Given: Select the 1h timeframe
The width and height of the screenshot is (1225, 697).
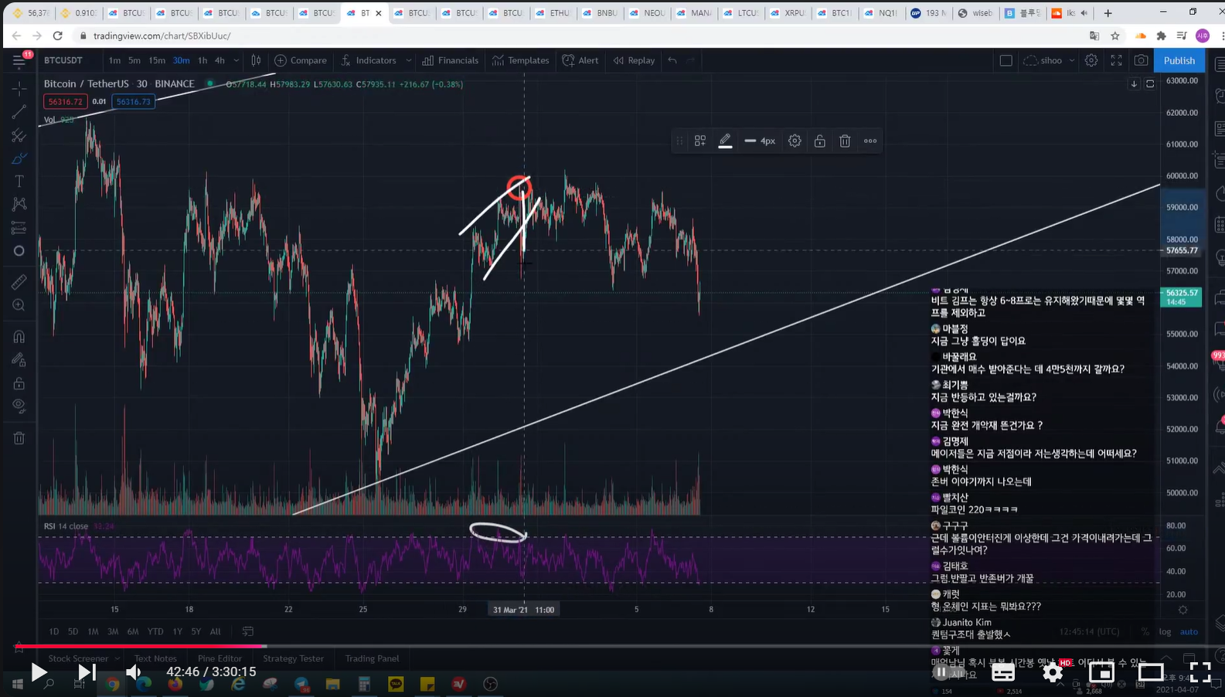Looking at the screenshot, I should click(x=202, y=60).
